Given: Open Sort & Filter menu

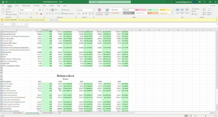Looking at the screenshot, I should point(205,12).
